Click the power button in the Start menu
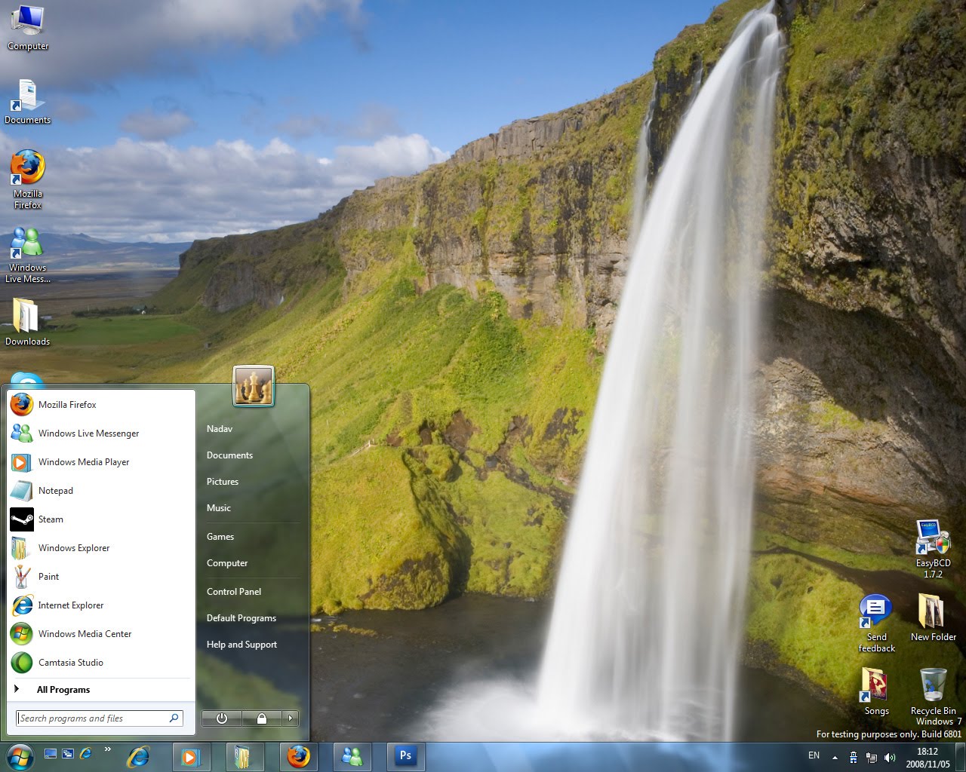The width and height of the screenshot is (966, 772). coord(222,718)
